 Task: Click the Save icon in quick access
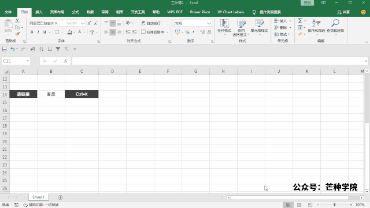4,49
